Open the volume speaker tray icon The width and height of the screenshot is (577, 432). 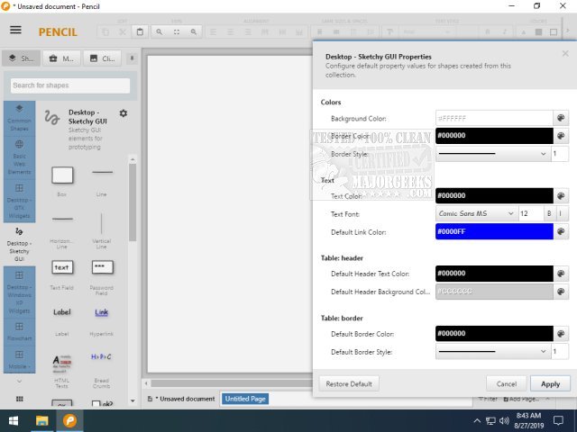(x=504, y=421)
